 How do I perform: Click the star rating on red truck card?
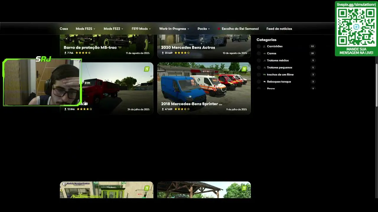coord(84,109)
